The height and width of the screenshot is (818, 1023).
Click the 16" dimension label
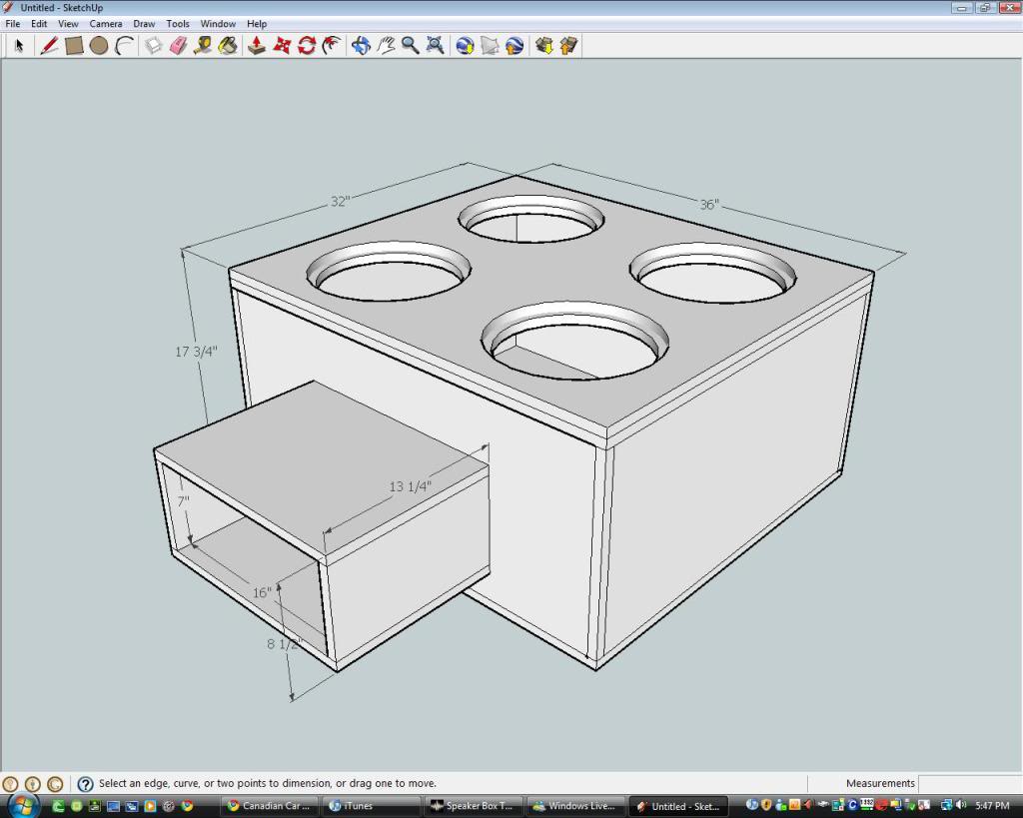pos(262,593)
